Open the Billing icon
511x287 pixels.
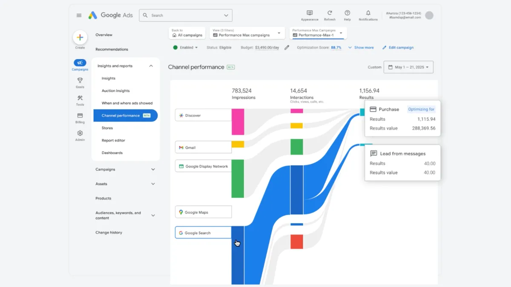(80, 116)
